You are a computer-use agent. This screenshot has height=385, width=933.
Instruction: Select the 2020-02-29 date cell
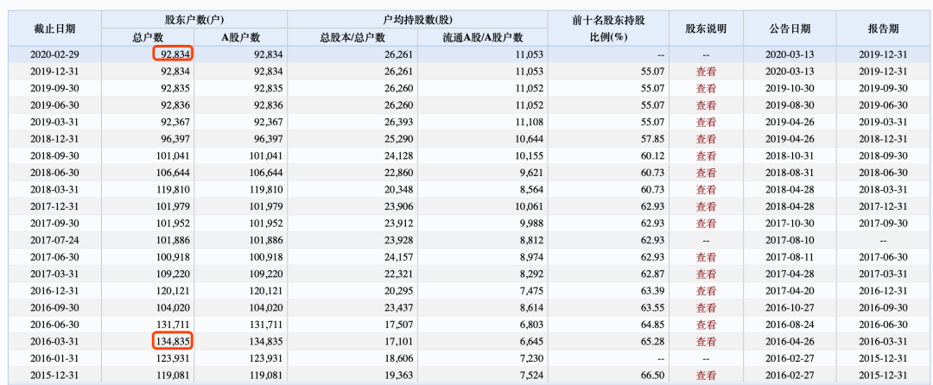pos(54,54)
